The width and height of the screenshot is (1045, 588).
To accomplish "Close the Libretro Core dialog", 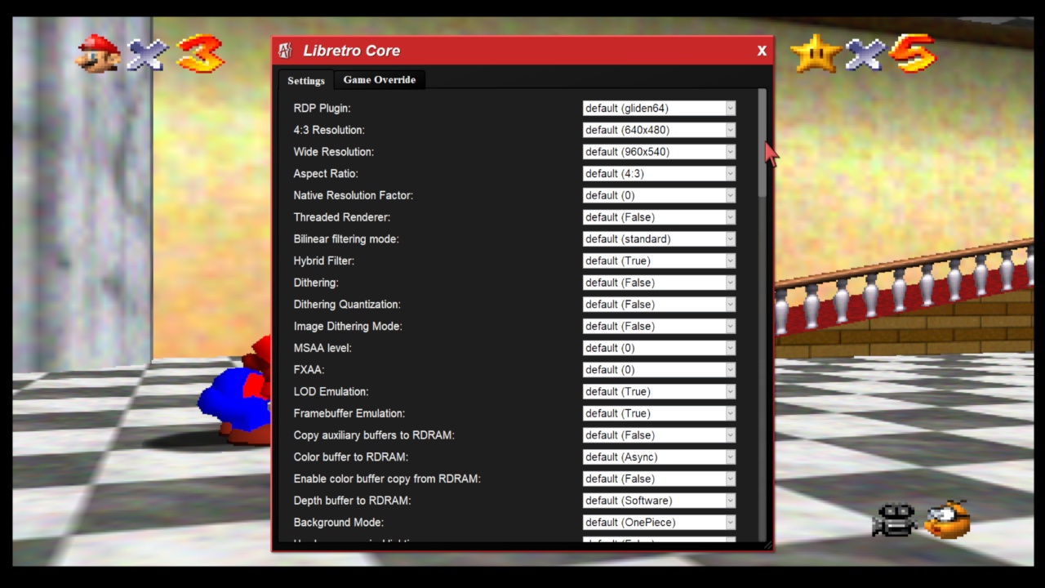I will [x=761, y=51].
